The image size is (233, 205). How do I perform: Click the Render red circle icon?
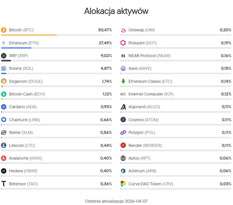click(123, 146)
